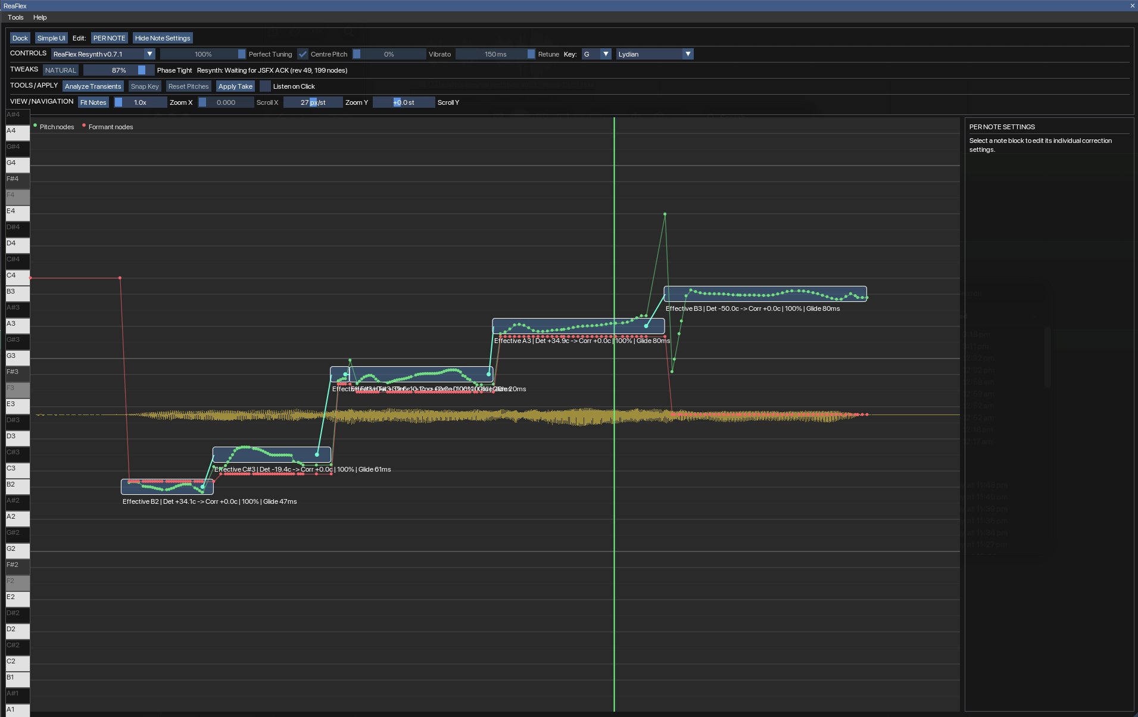1138x717 pixels.
Task: Click the PER NOTE SETTINGS panel header
Action: tap(1002, 127)
